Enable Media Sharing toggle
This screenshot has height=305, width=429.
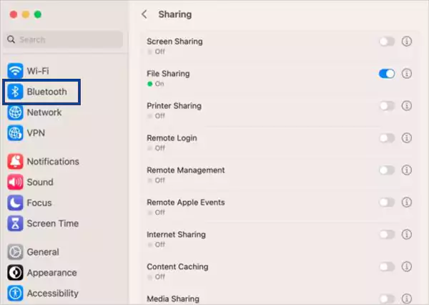[x=387, y=299]
